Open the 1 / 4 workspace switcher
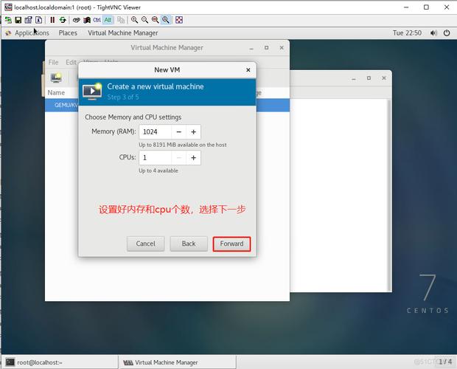 [445, 362]
